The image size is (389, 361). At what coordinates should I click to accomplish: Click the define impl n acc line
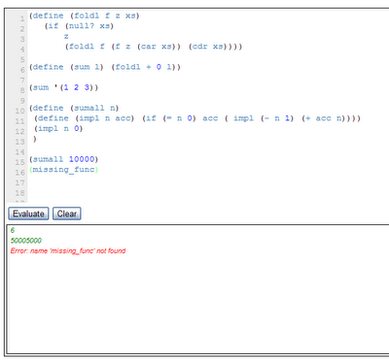coord(197,118)
